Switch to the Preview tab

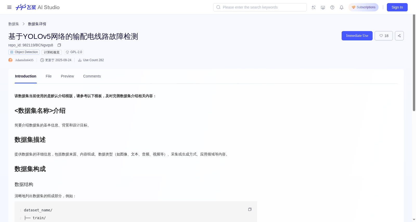point(67,76)
